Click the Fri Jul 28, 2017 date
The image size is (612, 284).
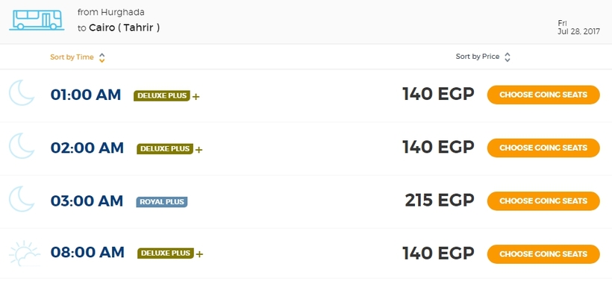click(x=579, y=28)
